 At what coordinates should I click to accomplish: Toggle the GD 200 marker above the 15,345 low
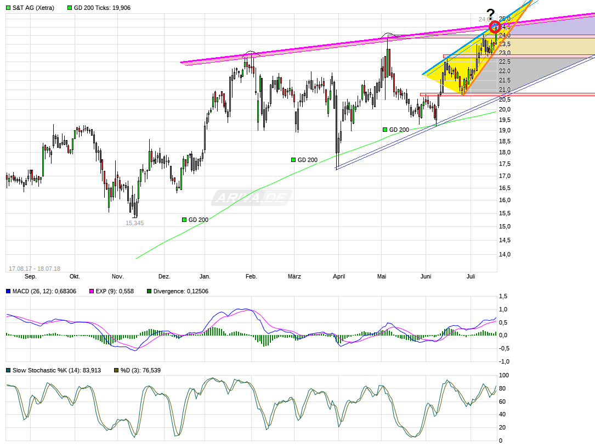184,219
